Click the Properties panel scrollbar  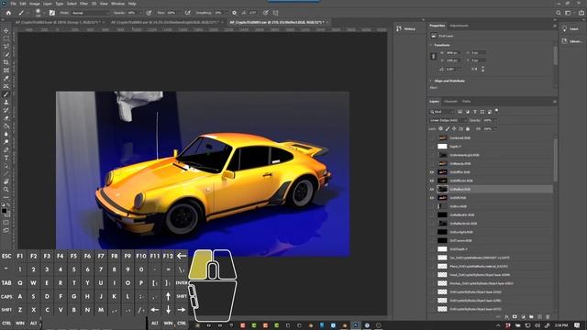pyautogui.click(x=555, y=55)
